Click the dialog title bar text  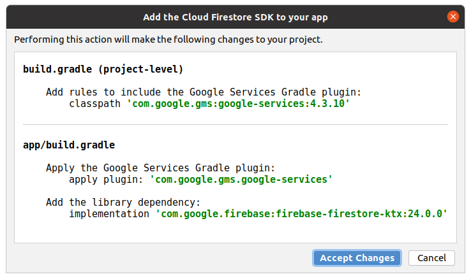coord(235,17)
